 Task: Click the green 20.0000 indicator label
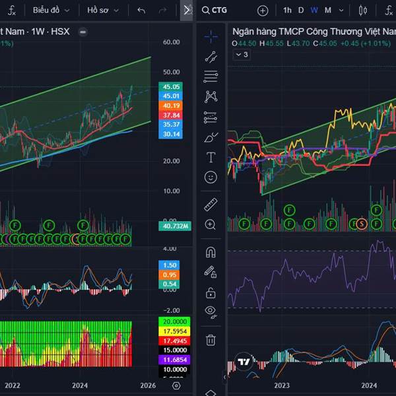coord(174,321)
